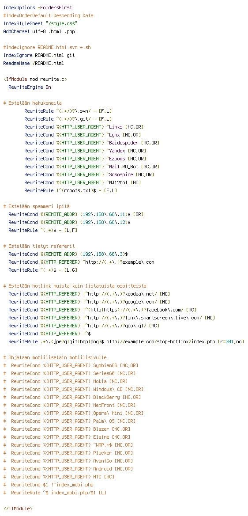Click the commented Opera\ Mini line
The height and width of the screenshot is (516, 248).
click(x=73, y=414)
